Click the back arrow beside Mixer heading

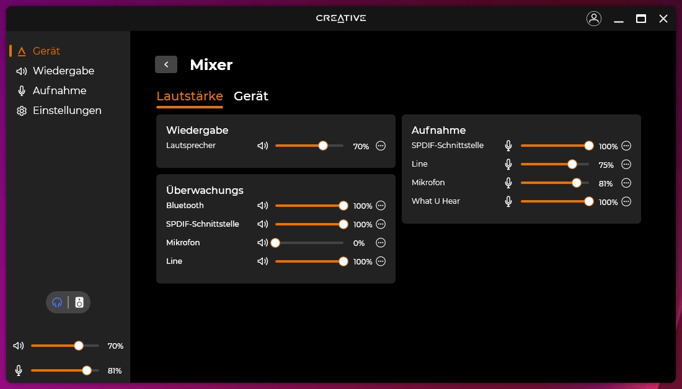166,64
